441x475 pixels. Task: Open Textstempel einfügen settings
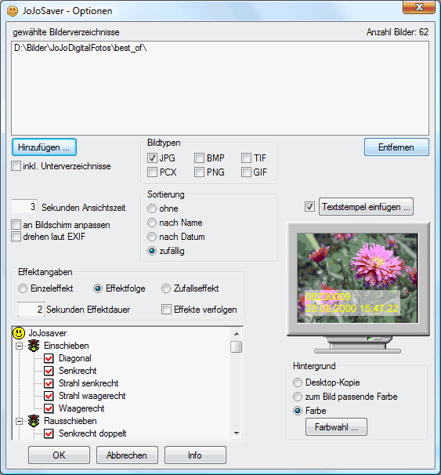pyautogui.click(x=366, y=207)
